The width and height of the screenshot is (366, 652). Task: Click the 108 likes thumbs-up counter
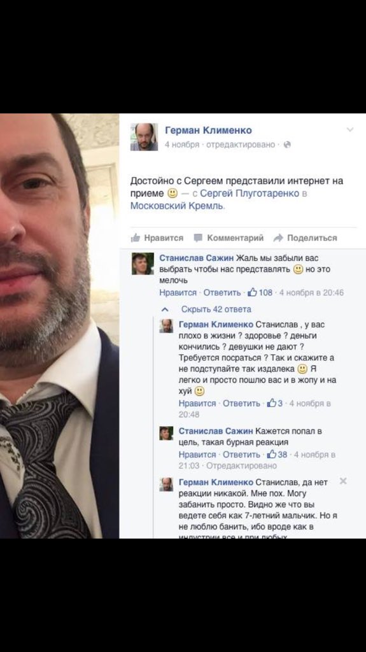coord(260,292)
